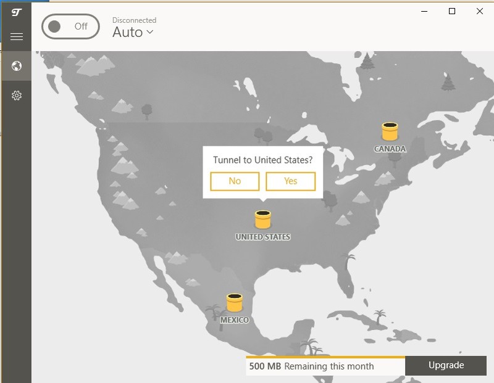Screen dimensions: 494x383
Task: Confirm tunneling with the Yes button
Action: (290, 181)
